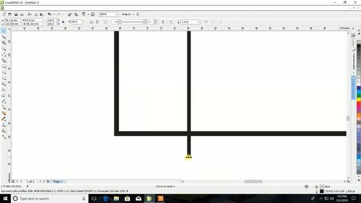Click the add page button after navigator

click(x=48, y=182)
